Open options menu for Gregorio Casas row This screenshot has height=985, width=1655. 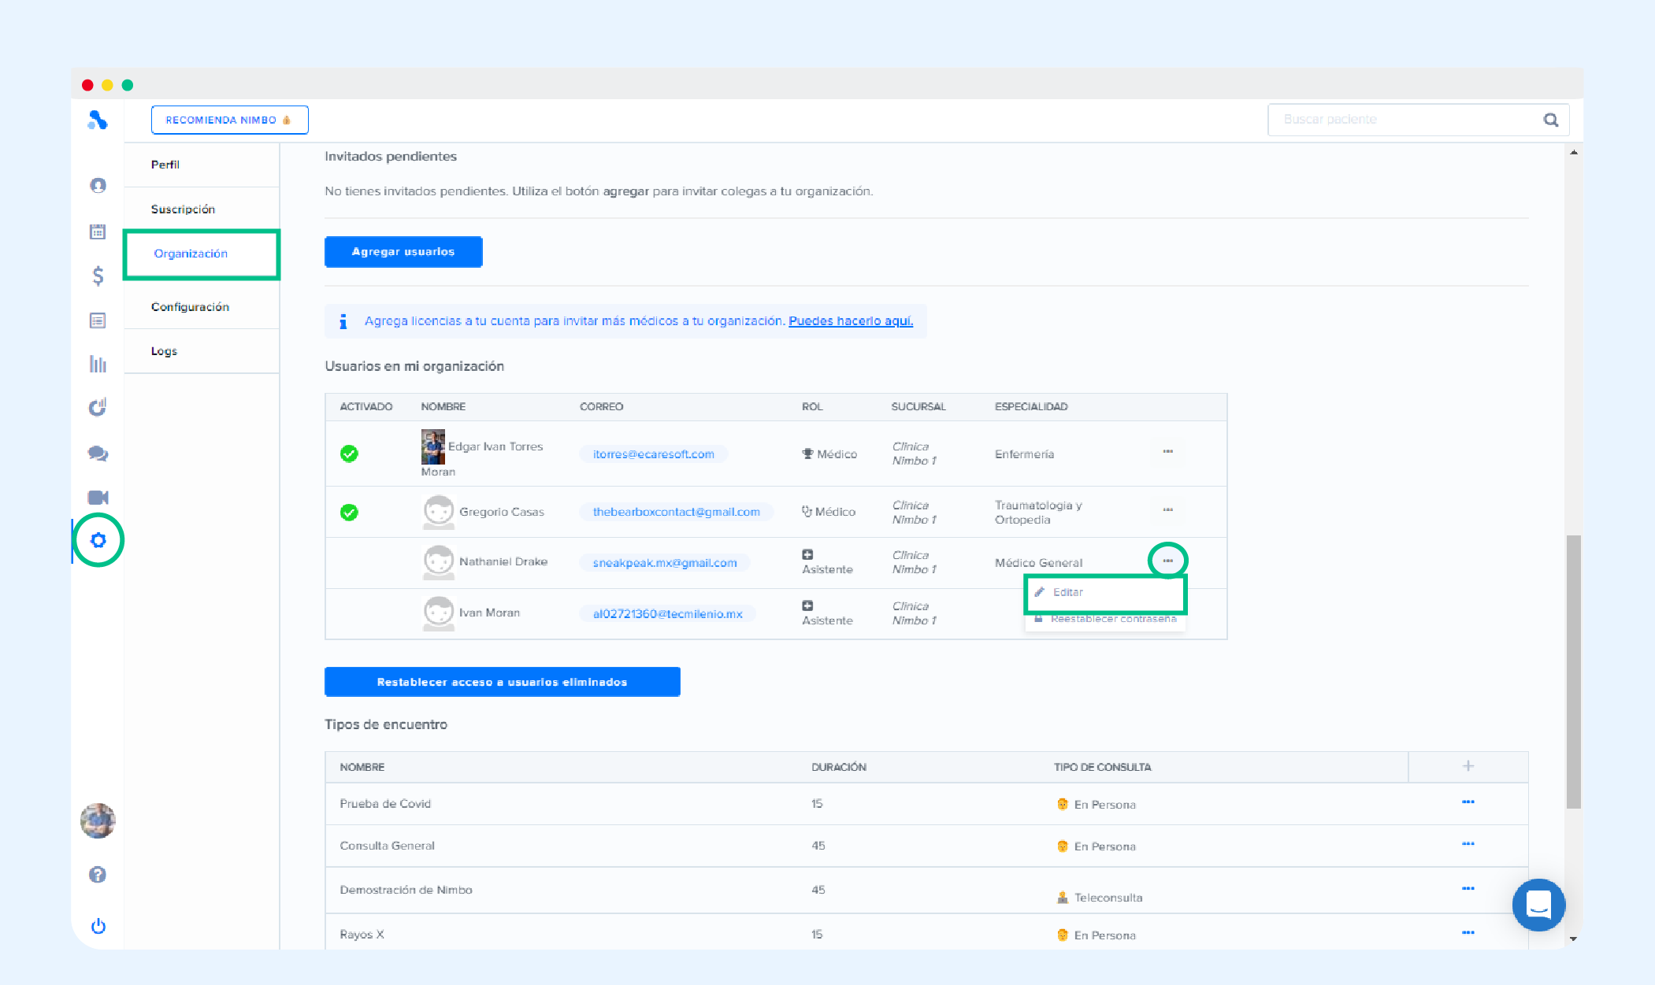tap(1167, 510)
